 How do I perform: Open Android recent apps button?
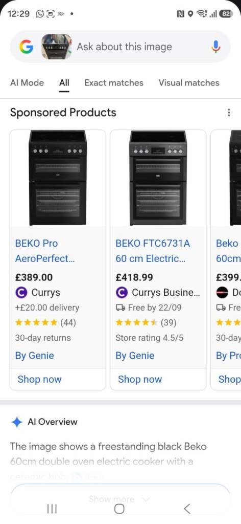coord(52,509)
